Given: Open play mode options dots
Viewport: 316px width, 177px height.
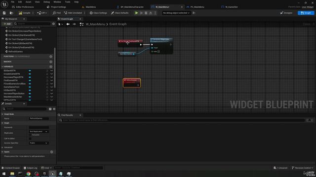Looking at the screenshot, I should pyautogui.click(x=155, y=13).
